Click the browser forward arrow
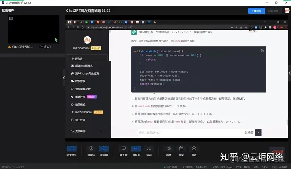The image size is (291, 169). [x=73, y=27]
